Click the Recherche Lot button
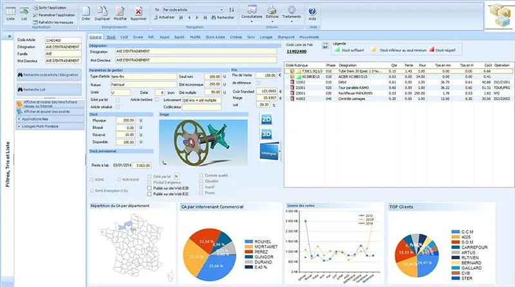The height and width of the screenshot is (287, 515). click(x=49, y=89)
